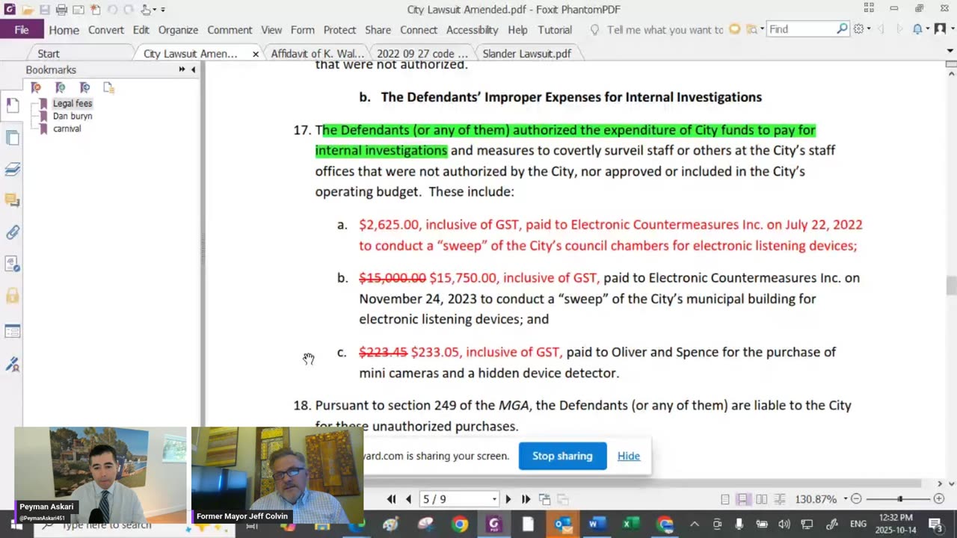Image resolution: width=957 pixels, height=538 pixels.
Task: Click the Tell me what you want field
Action: [665, 30]
